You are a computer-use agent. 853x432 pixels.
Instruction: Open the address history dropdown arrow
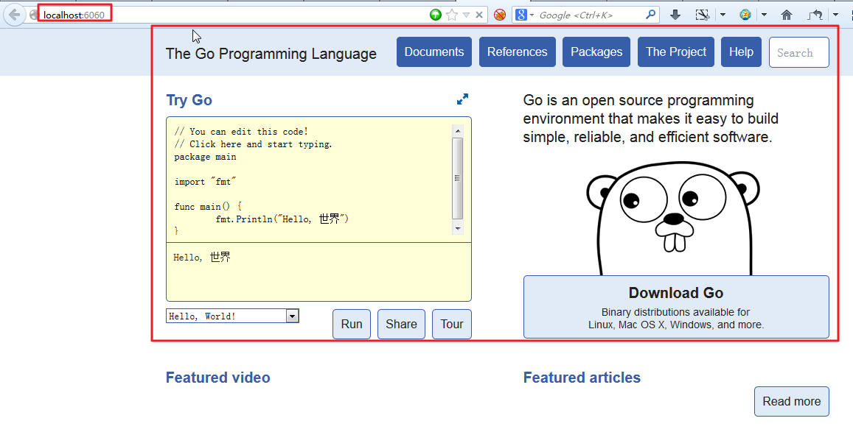point(466,15)
